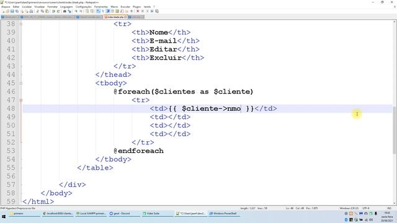Click the Replace toolbar icon

69,11
